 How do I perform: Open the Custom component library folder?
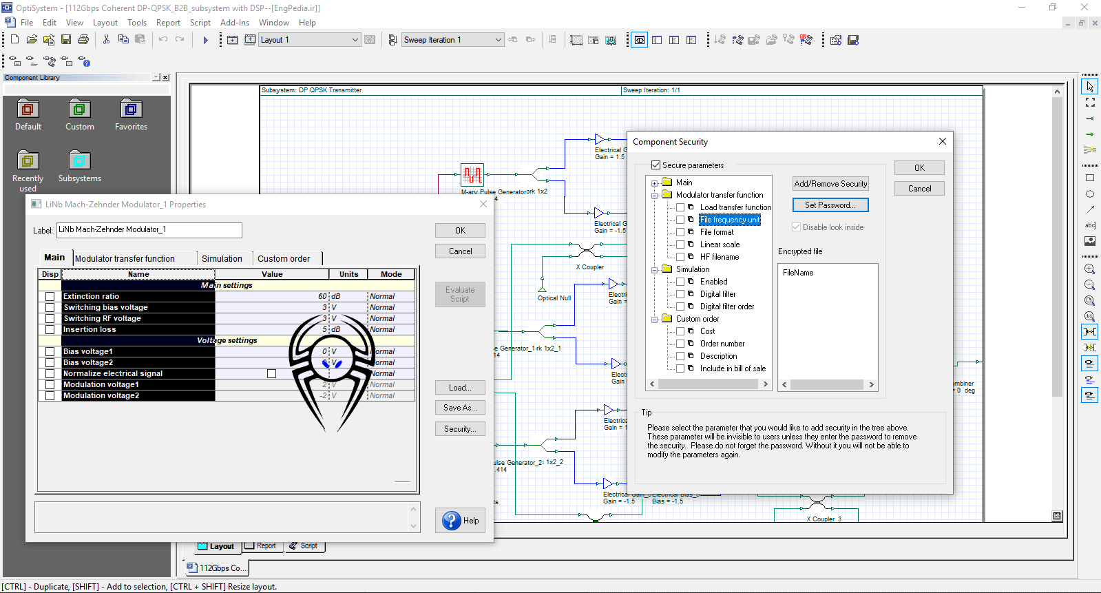(x=80, y=114)
